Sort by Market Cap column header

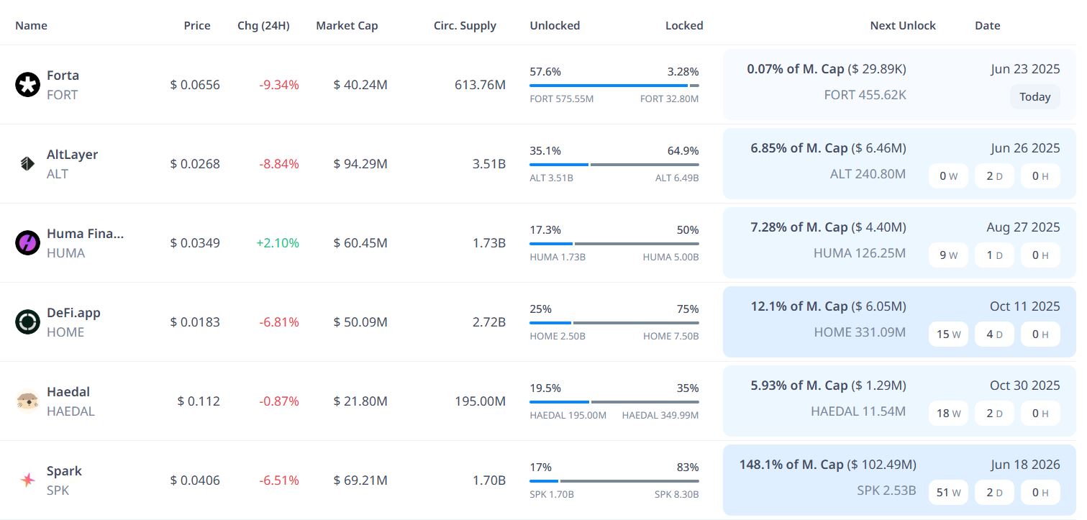[x=347, y=25]
